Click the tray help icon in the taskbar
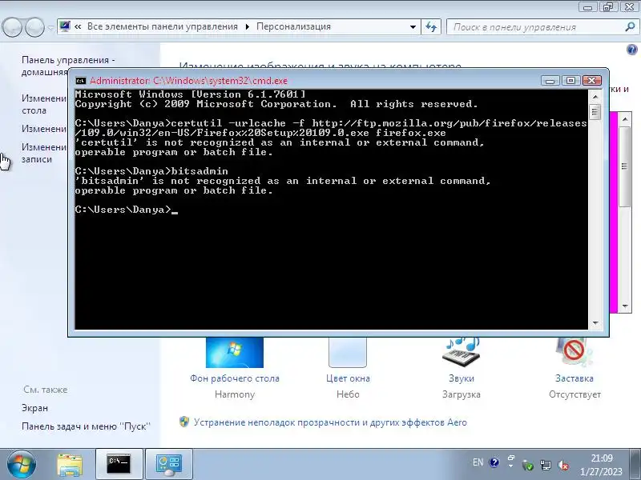Screen dimensions: 641x480 click(494, 462)
